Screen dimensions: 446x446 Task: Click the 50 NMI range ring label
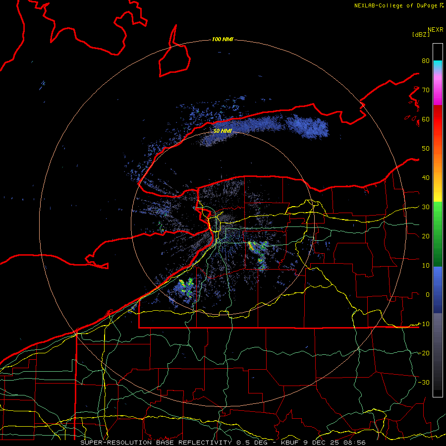click(223, 131)
